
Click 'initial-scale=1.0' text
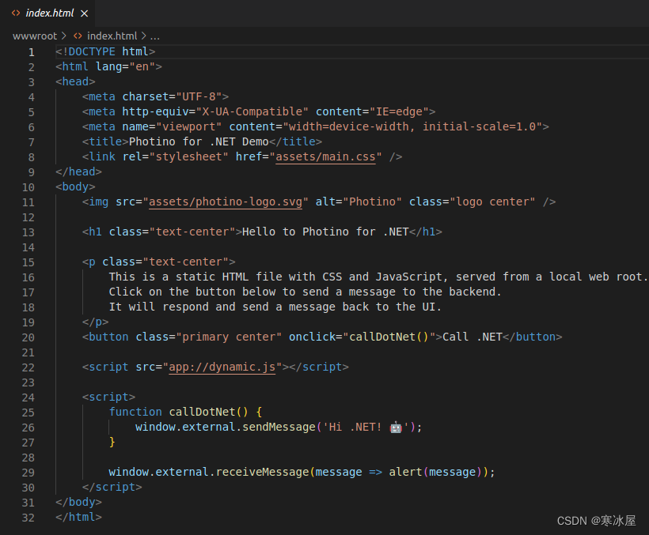click(480, 126)
